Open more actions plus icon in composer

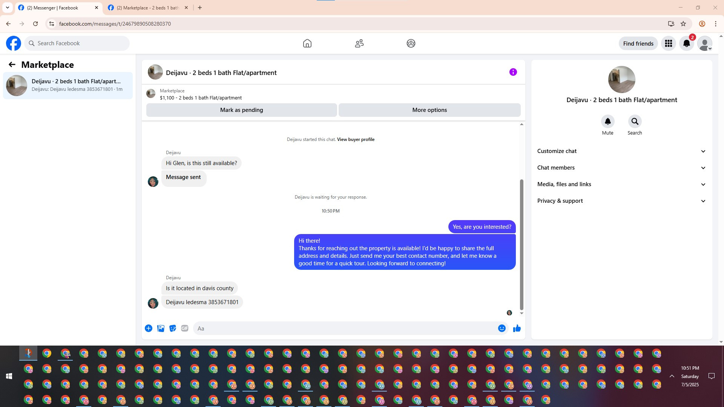click(149, 328)
